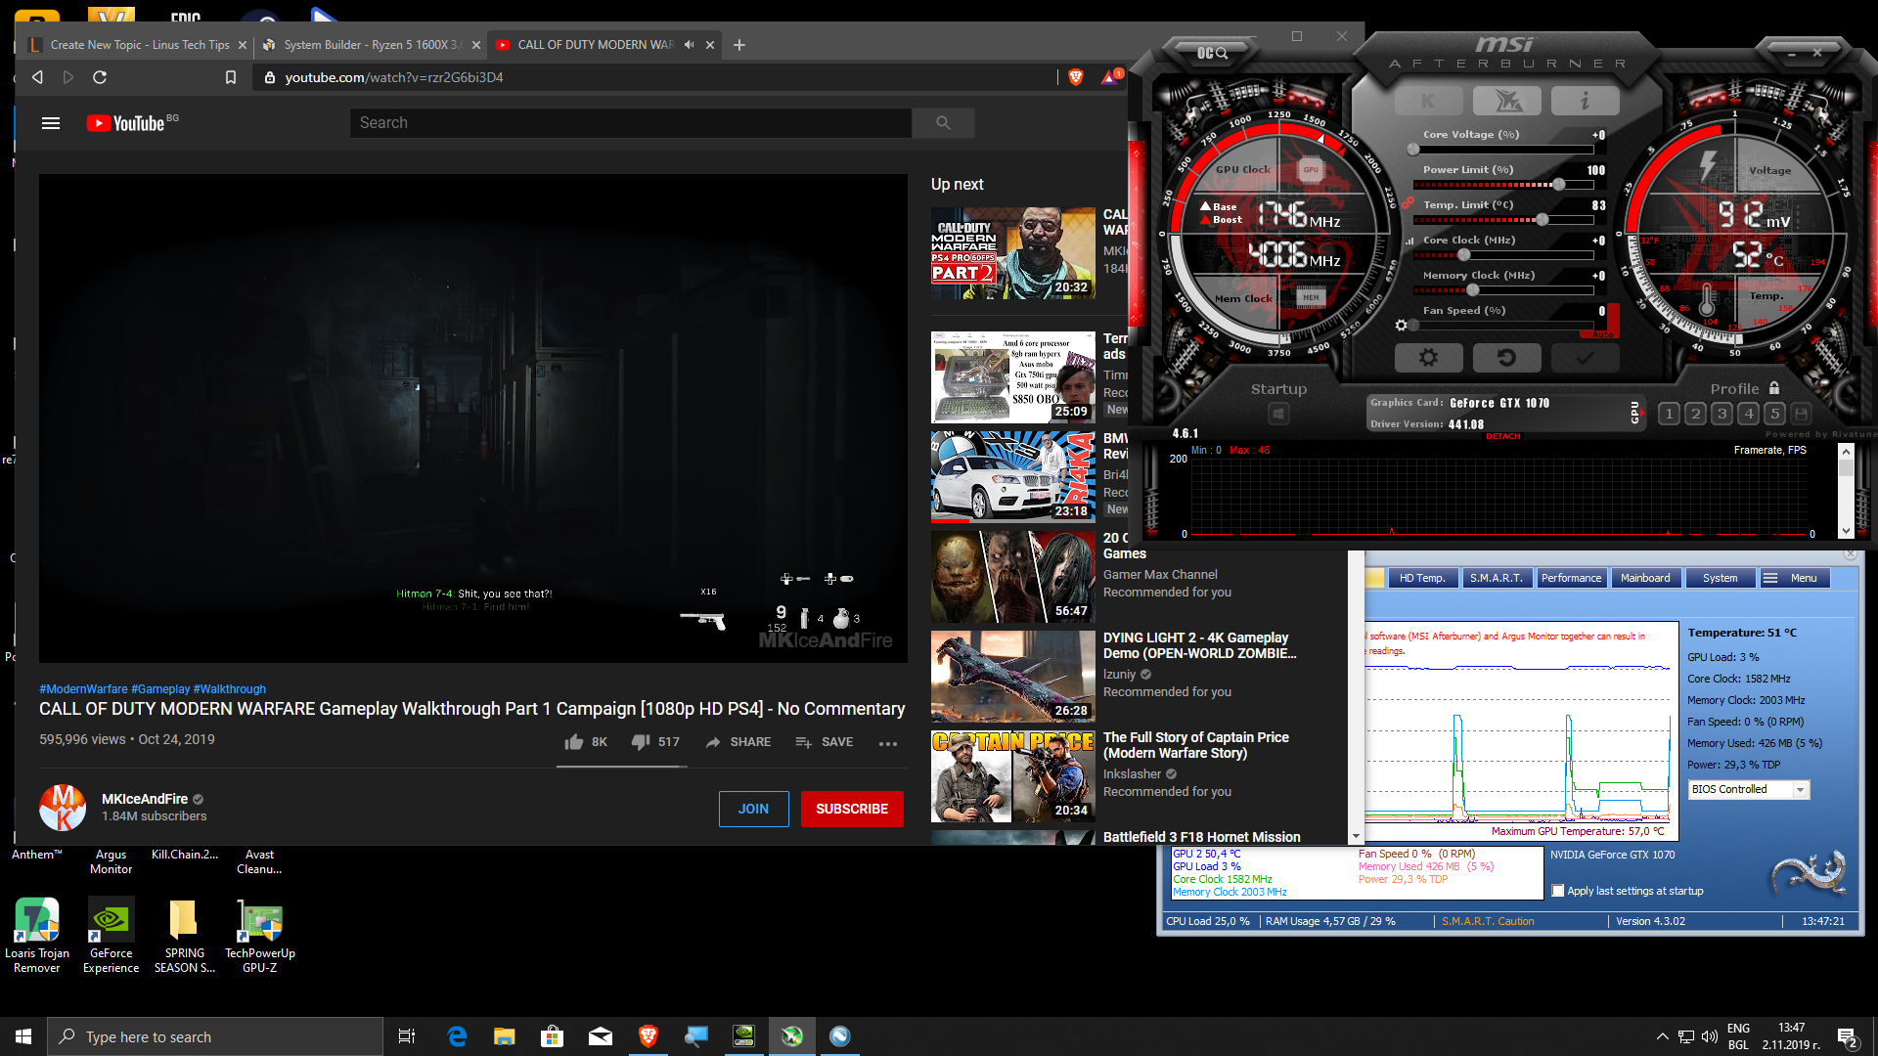Image resolution: width=1878 pixels, height=1056 pixels.
Task: Click the Brave Shields lion icon
Action: [1076, 77]
